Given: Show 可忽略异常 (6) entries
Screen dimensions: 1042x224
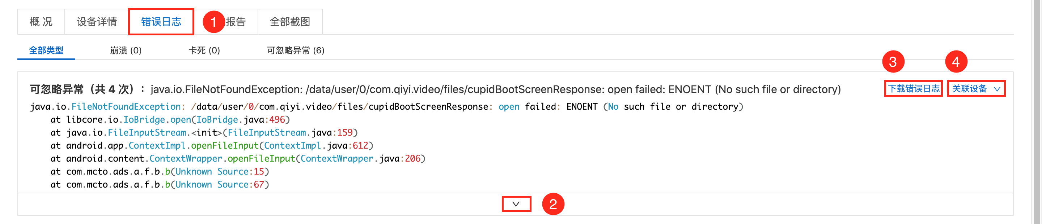Looking at the screenshot, I should click(296, 50).
